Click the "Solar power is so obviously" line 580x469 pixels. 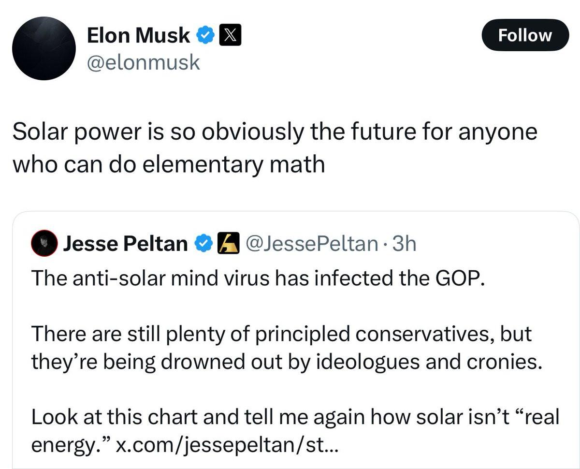point(274,132)
